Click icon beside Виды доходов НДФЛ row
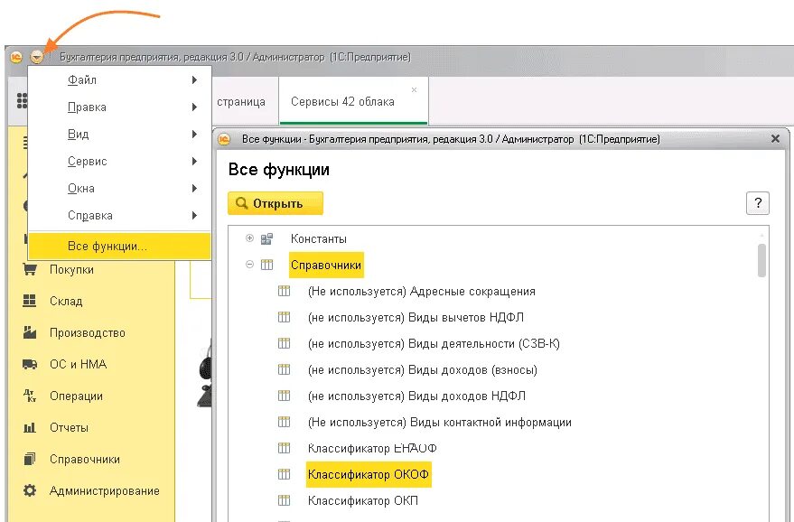This screenshot has height=522, width=794. [284, 396]
